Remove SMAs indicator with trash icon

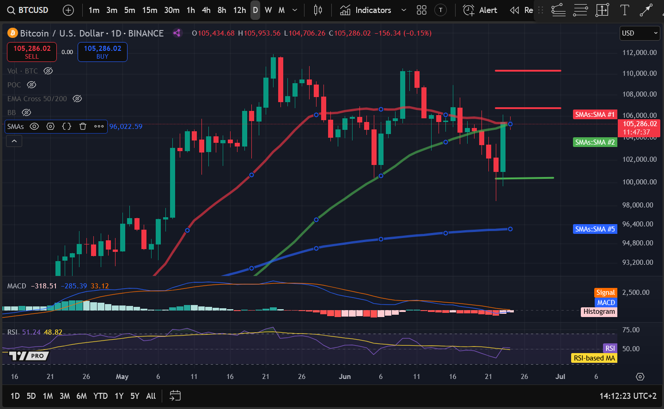pyautogui.click(x=83, y=126)
